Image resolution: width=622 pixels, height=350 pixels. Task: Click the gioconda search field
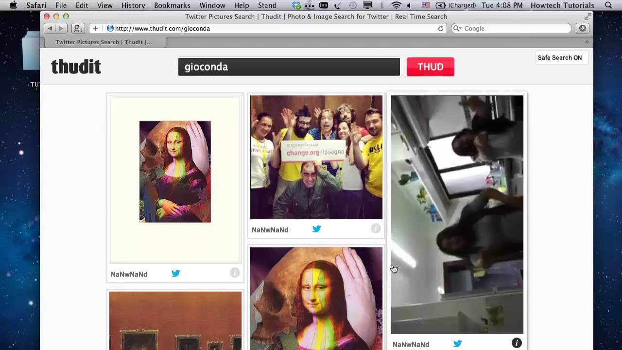[x=289, y=67]
